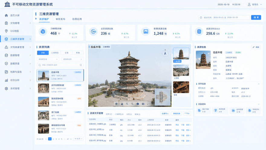The height and width of the screenshot is (150, 266).
Task: Click the 文物病害管理 warning triangle icon
Action: [x=6, y=47]
